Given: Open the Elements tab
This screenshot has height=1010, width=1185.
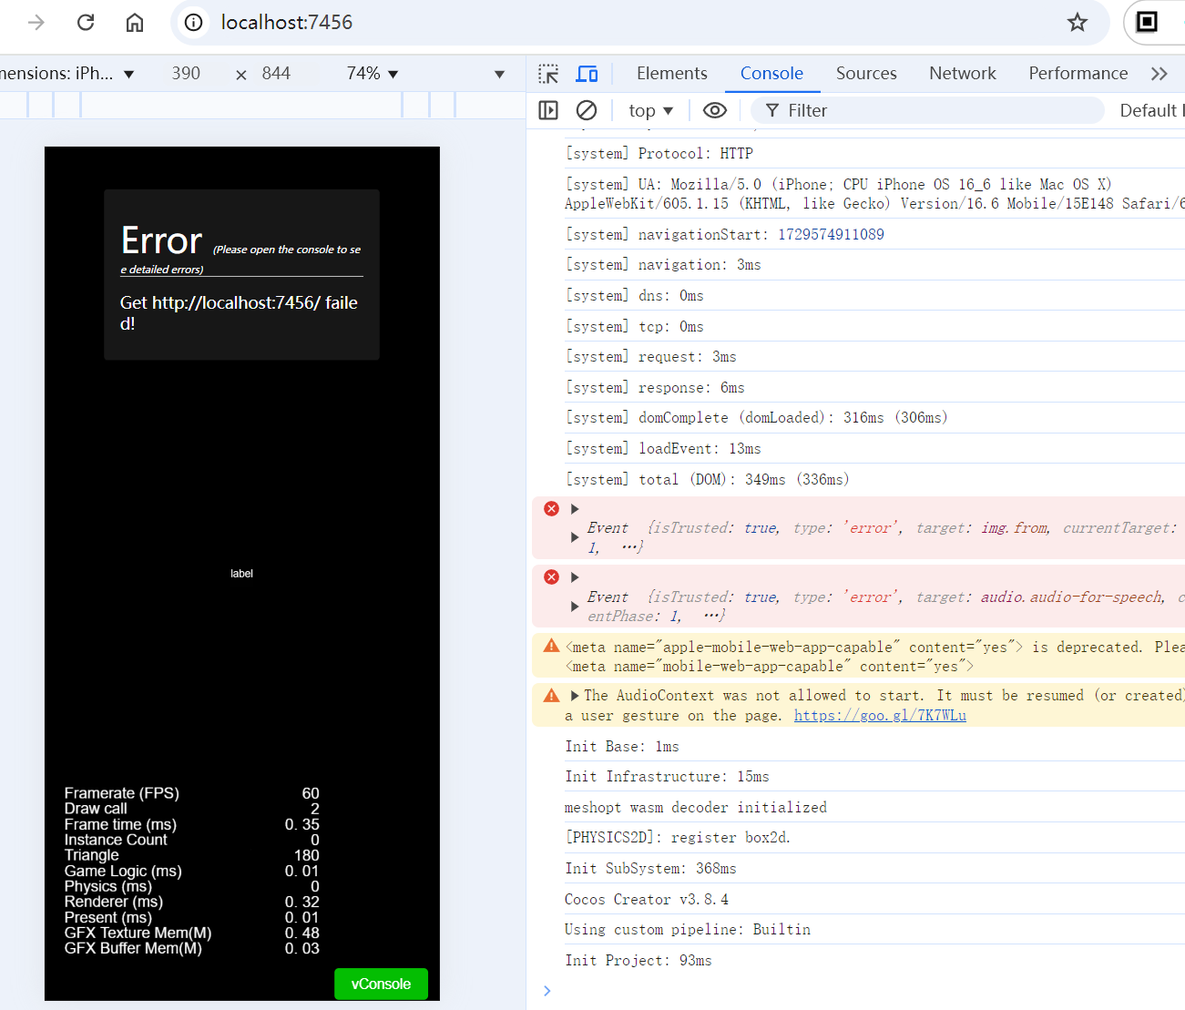Looking at the screenshot, I should coord(672,74).
